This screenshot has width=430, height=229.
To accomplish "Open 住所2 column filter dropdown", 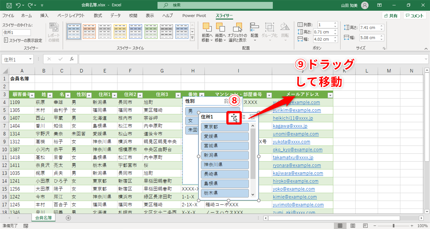I will (x=140, y=95).
